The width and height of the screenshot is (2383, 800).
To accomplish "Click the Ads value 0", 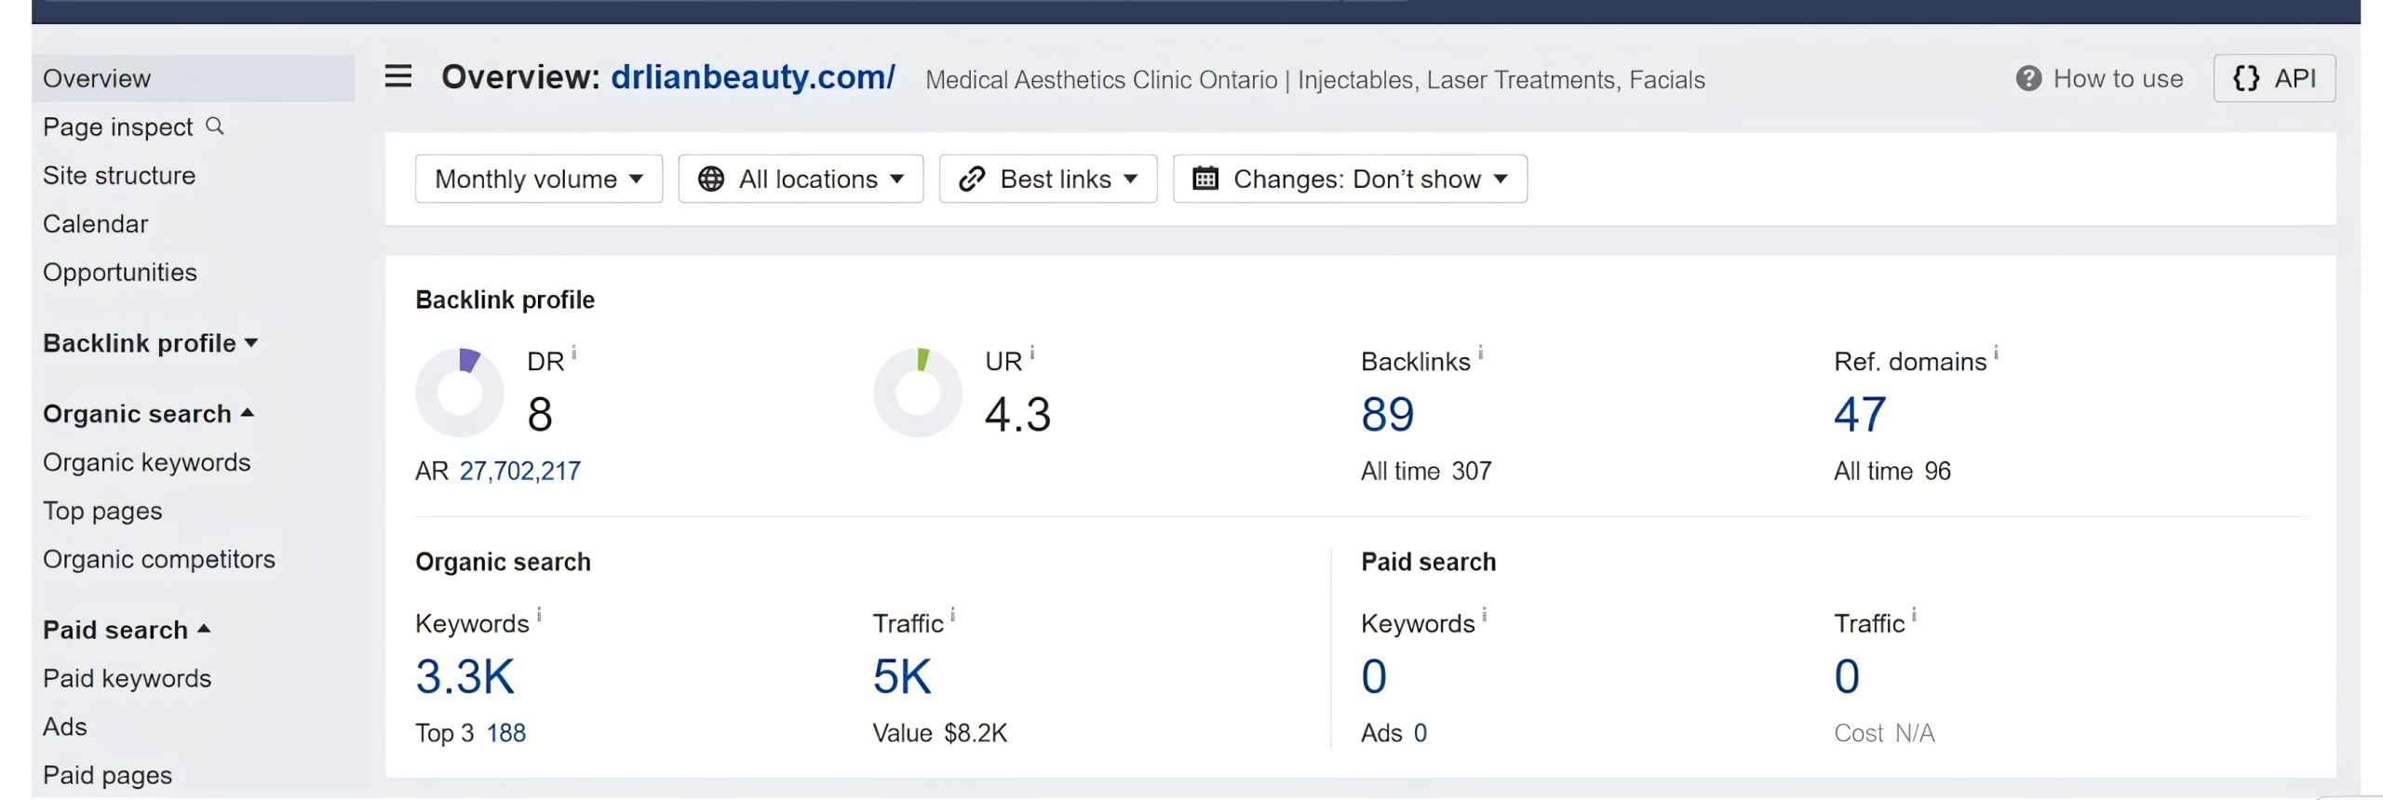I will point(1420,733).
